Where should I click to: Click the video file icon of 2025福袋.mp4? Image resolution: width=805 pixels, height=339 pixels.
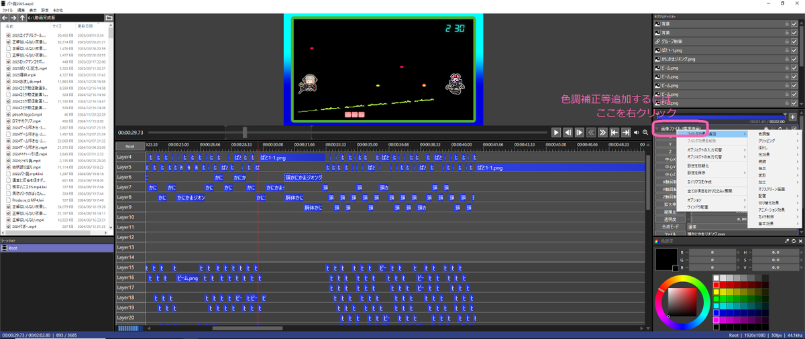click(8, 74)
